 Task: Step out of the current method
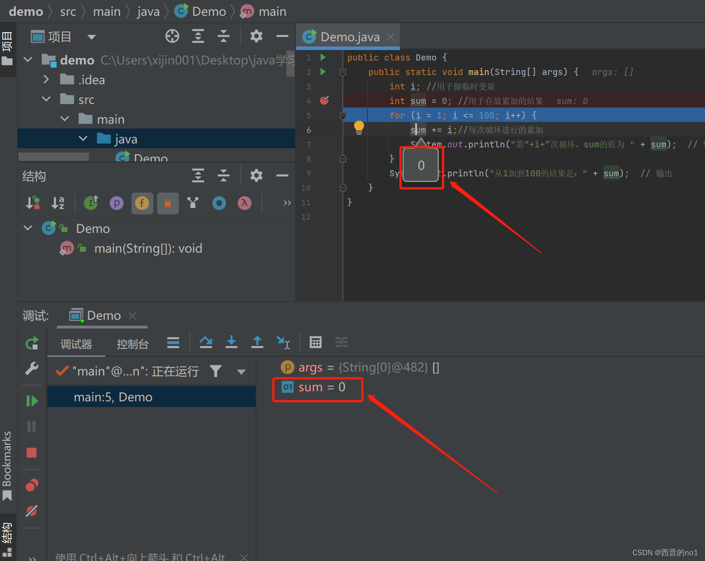257,342
